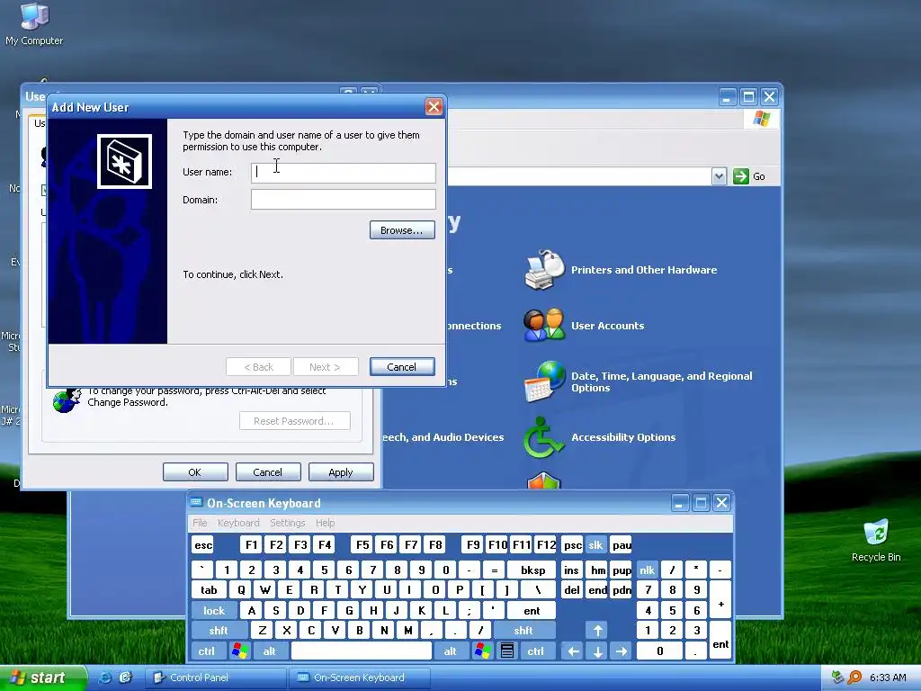Launch Internet Explorer from quick launch
The height and width of the screenshot is (691, 921).
point(104,678)
